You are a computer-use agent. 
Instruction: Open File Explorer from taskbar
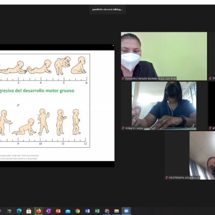117,211
